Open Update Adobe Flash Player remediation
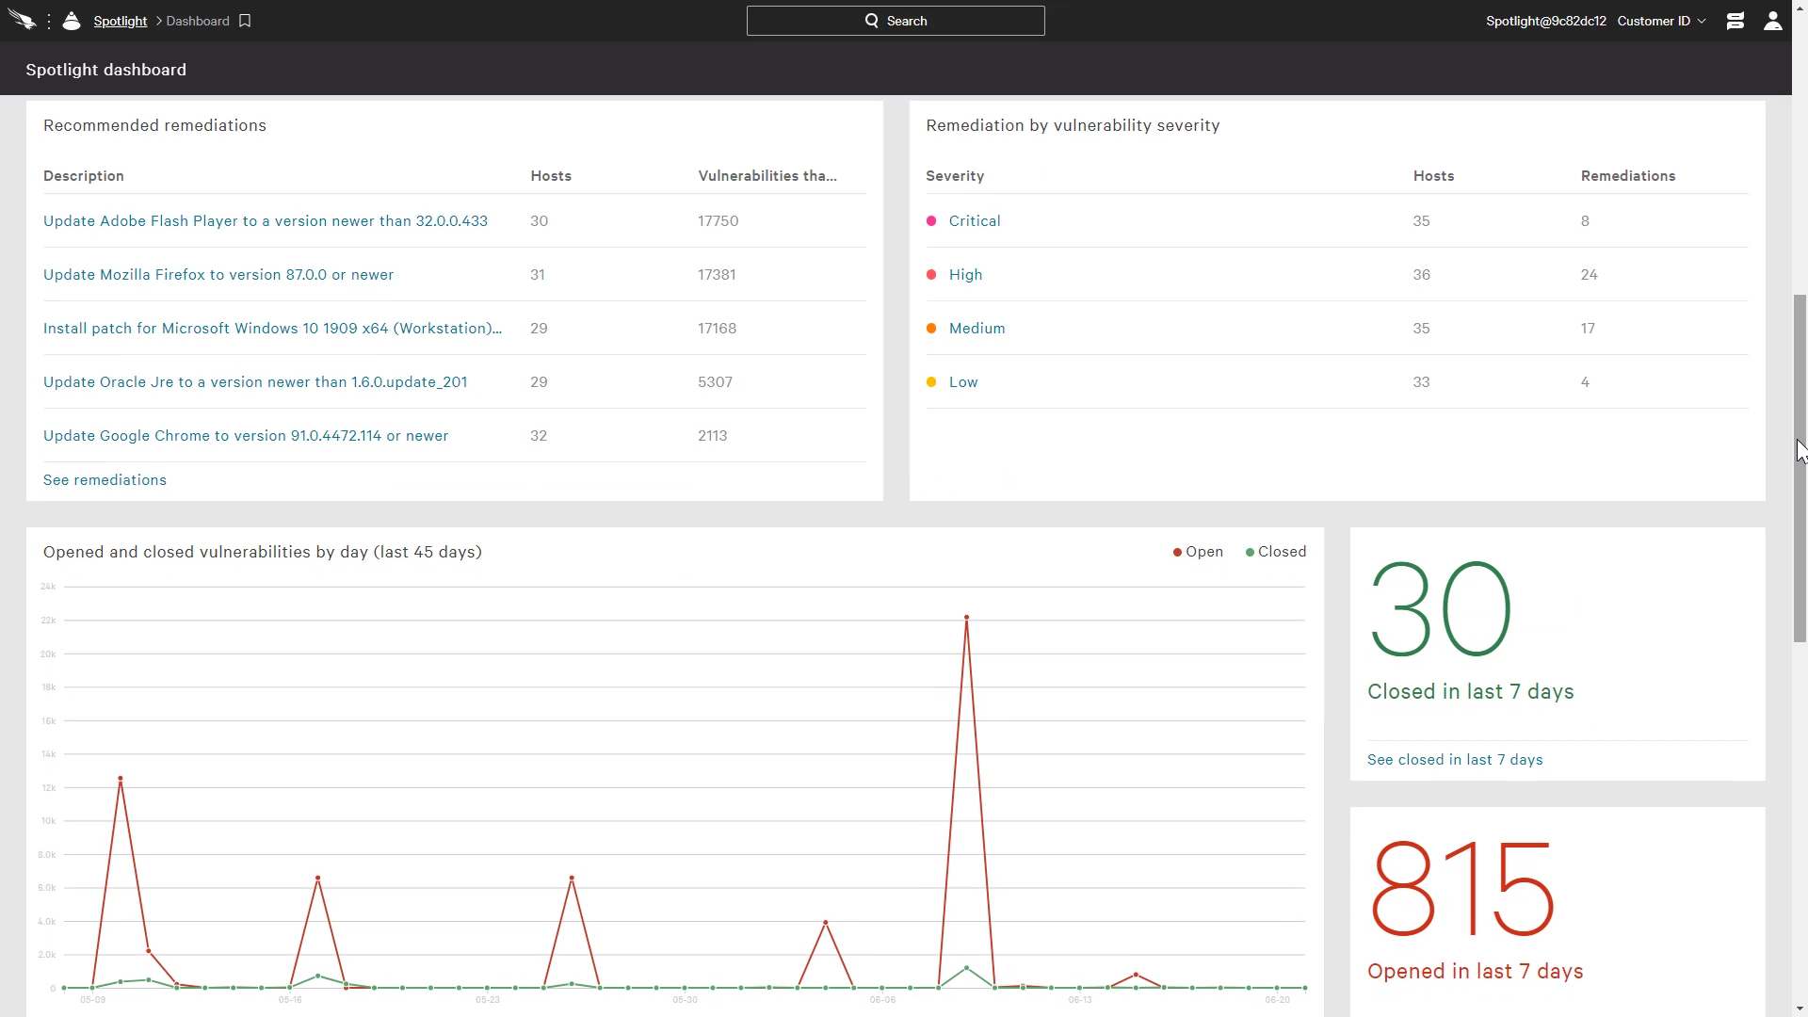This screenshot has width=1808, height=1017. point(265,221)
